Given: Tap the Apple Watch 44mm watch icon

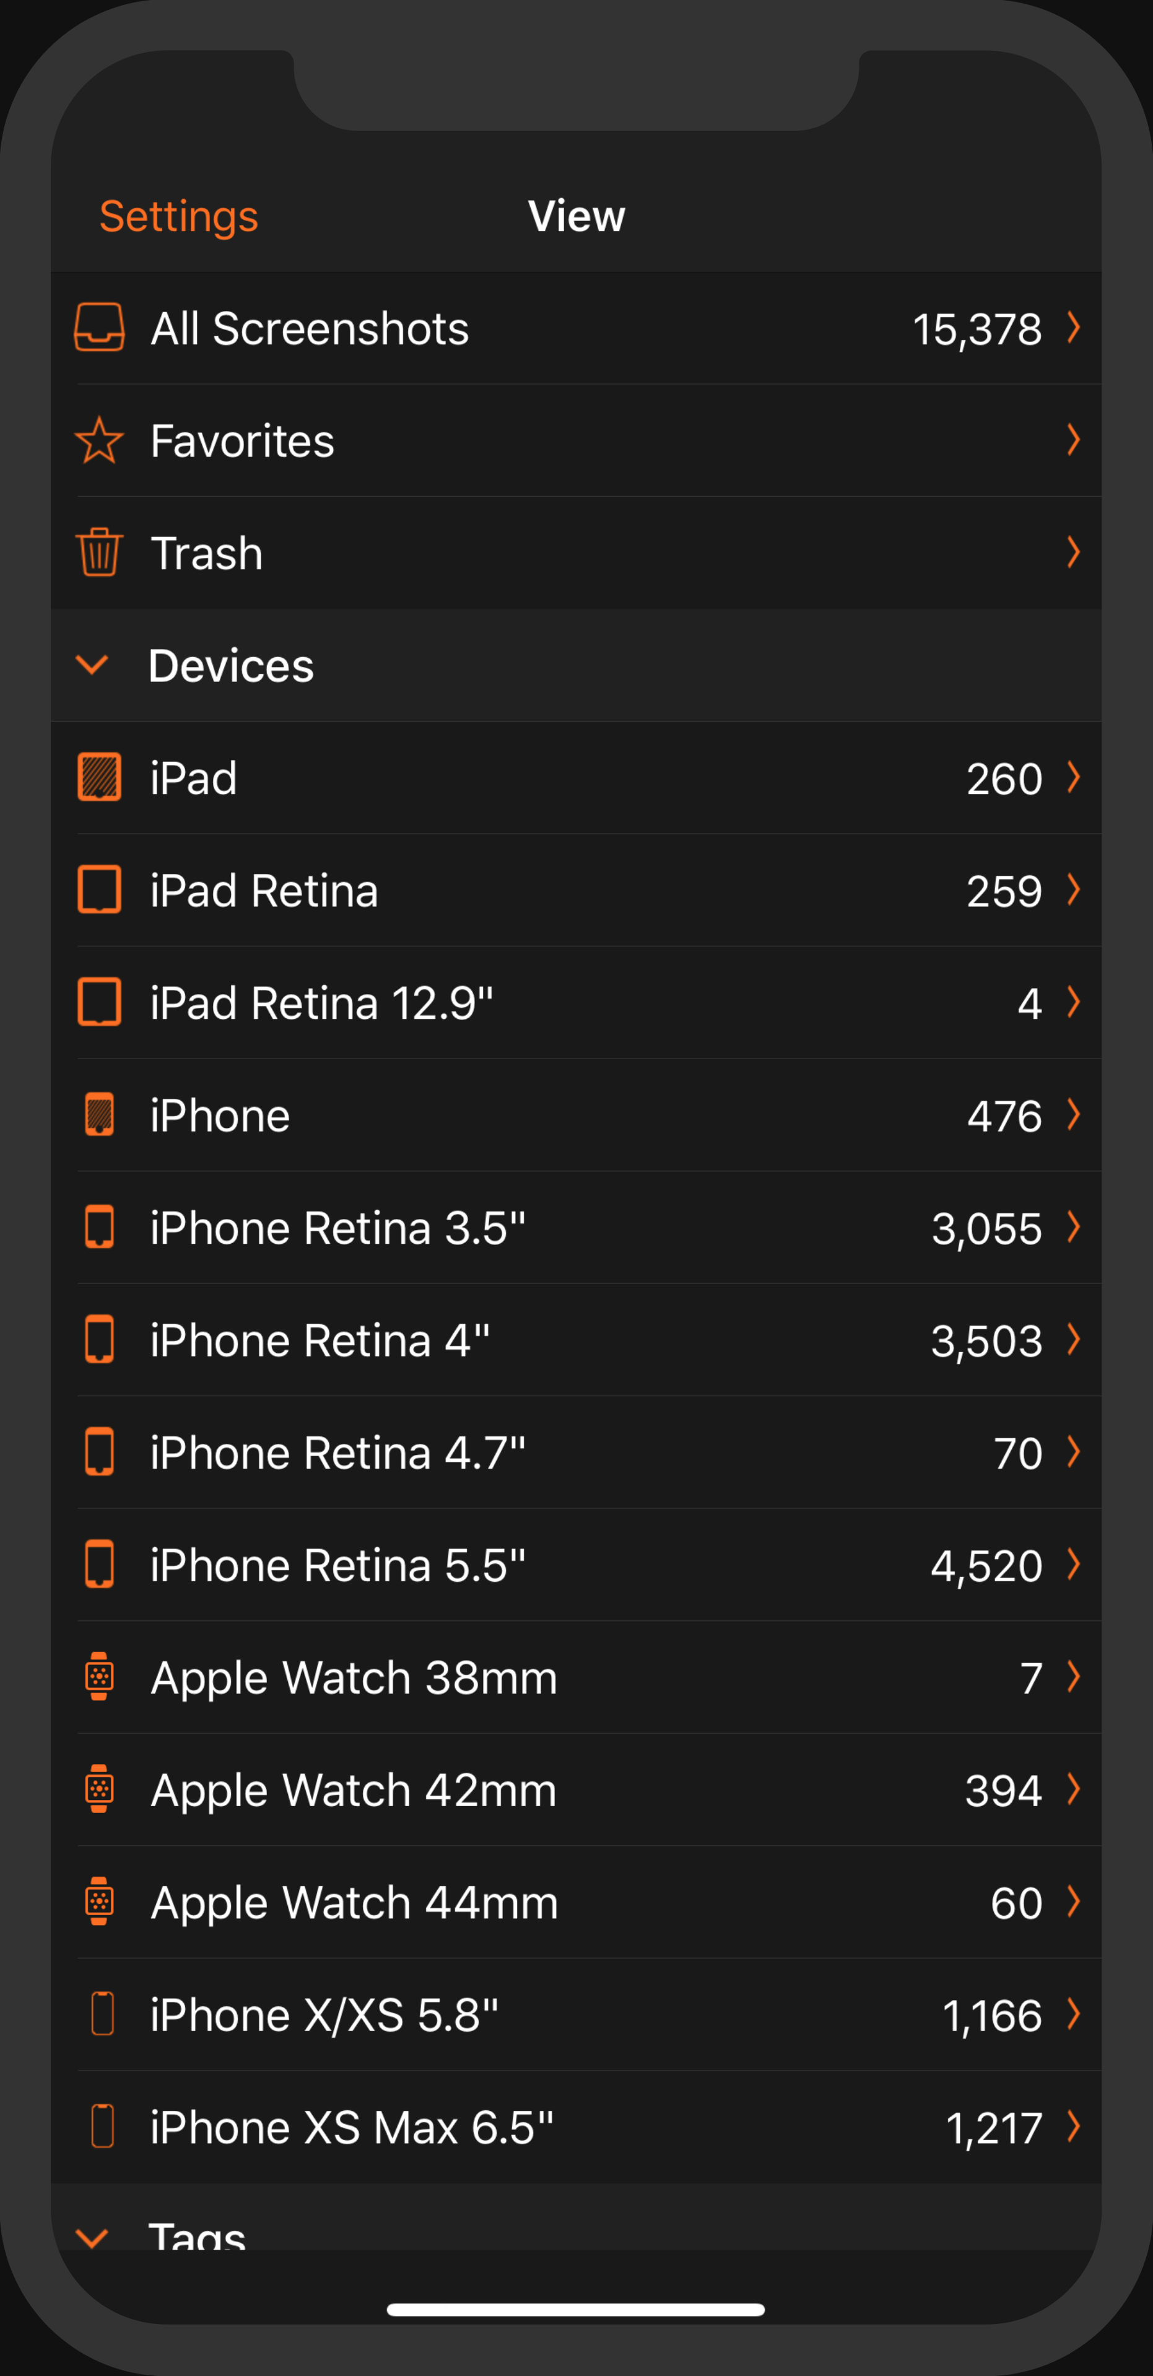Looking at the screenshot, I should pyautogui.click(x=98, y=1902).
